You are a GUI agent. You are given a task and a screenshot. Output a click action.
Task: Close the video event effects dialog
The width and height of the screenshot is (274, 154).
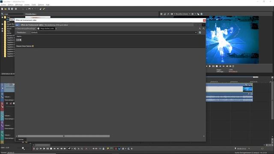204,21
